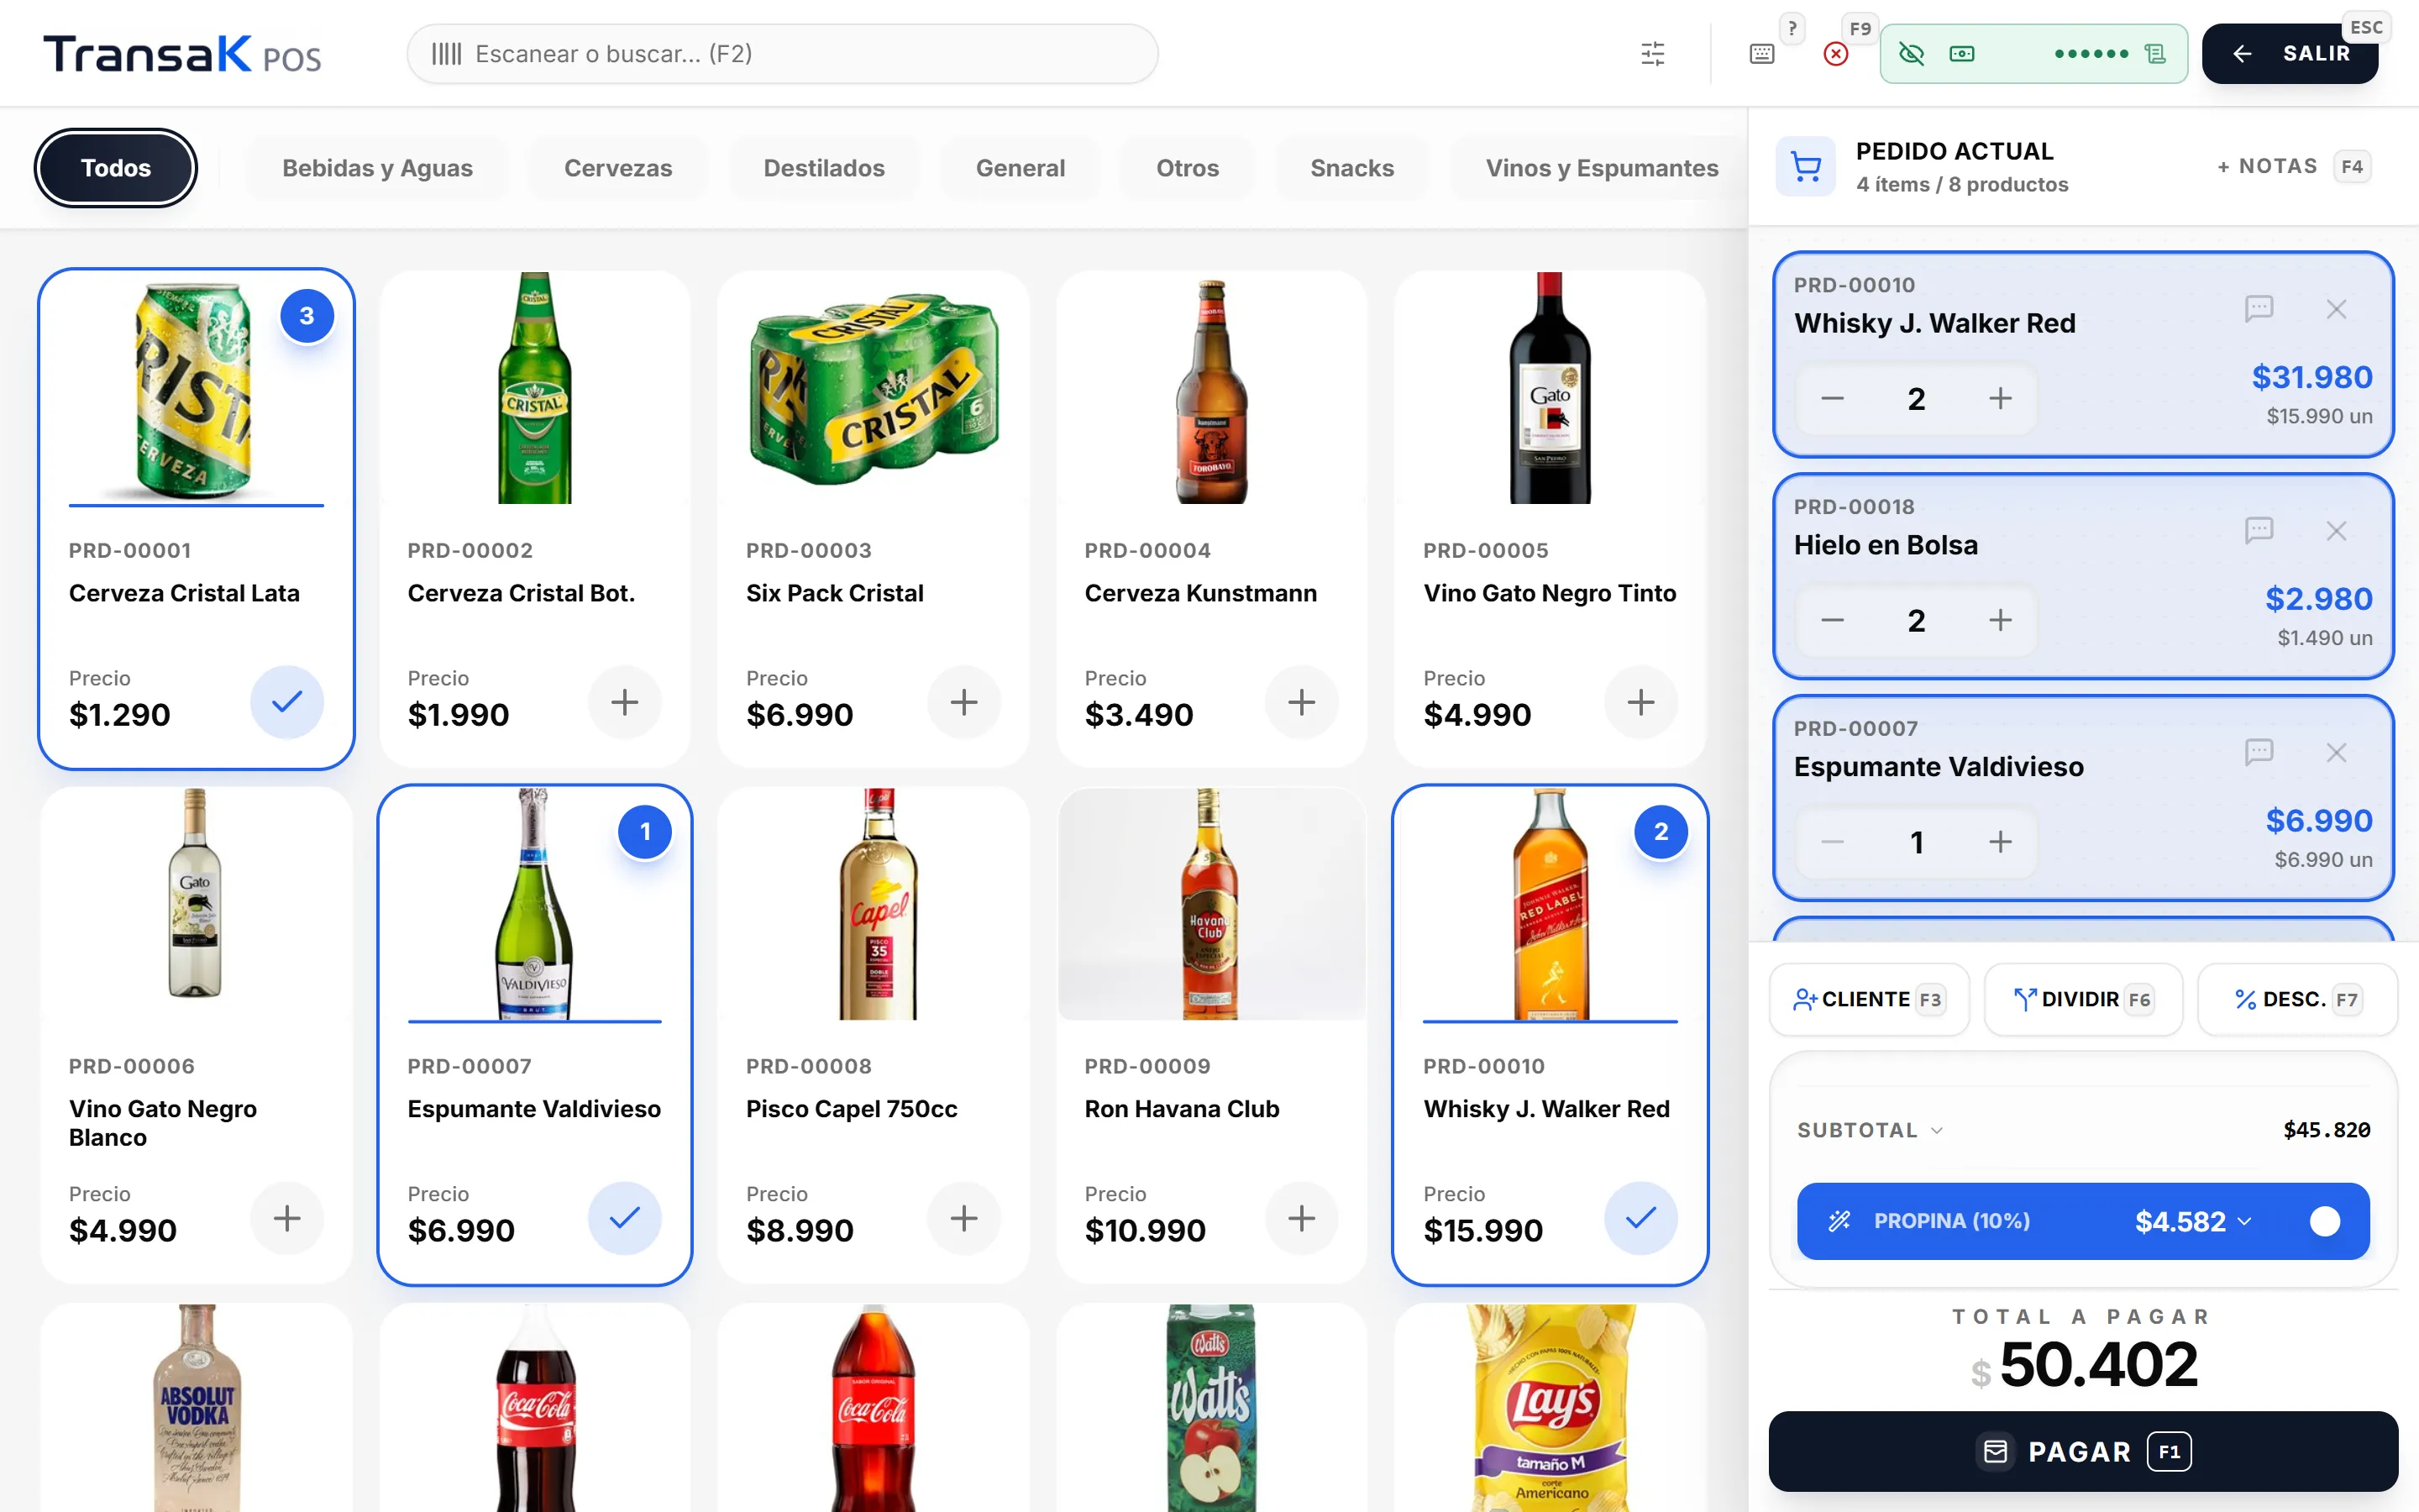Click the PAGAR F1 button

2083,1451
